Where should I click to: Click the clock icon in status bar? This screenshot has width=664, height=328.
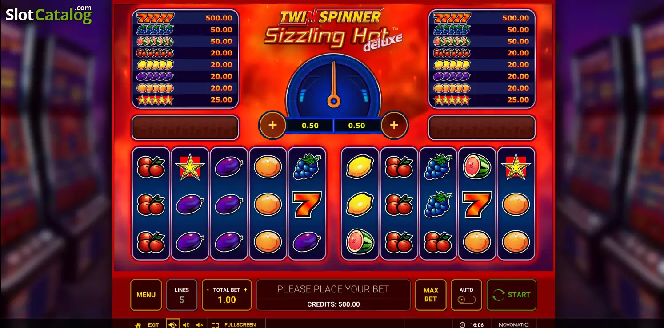coord(462,325)
